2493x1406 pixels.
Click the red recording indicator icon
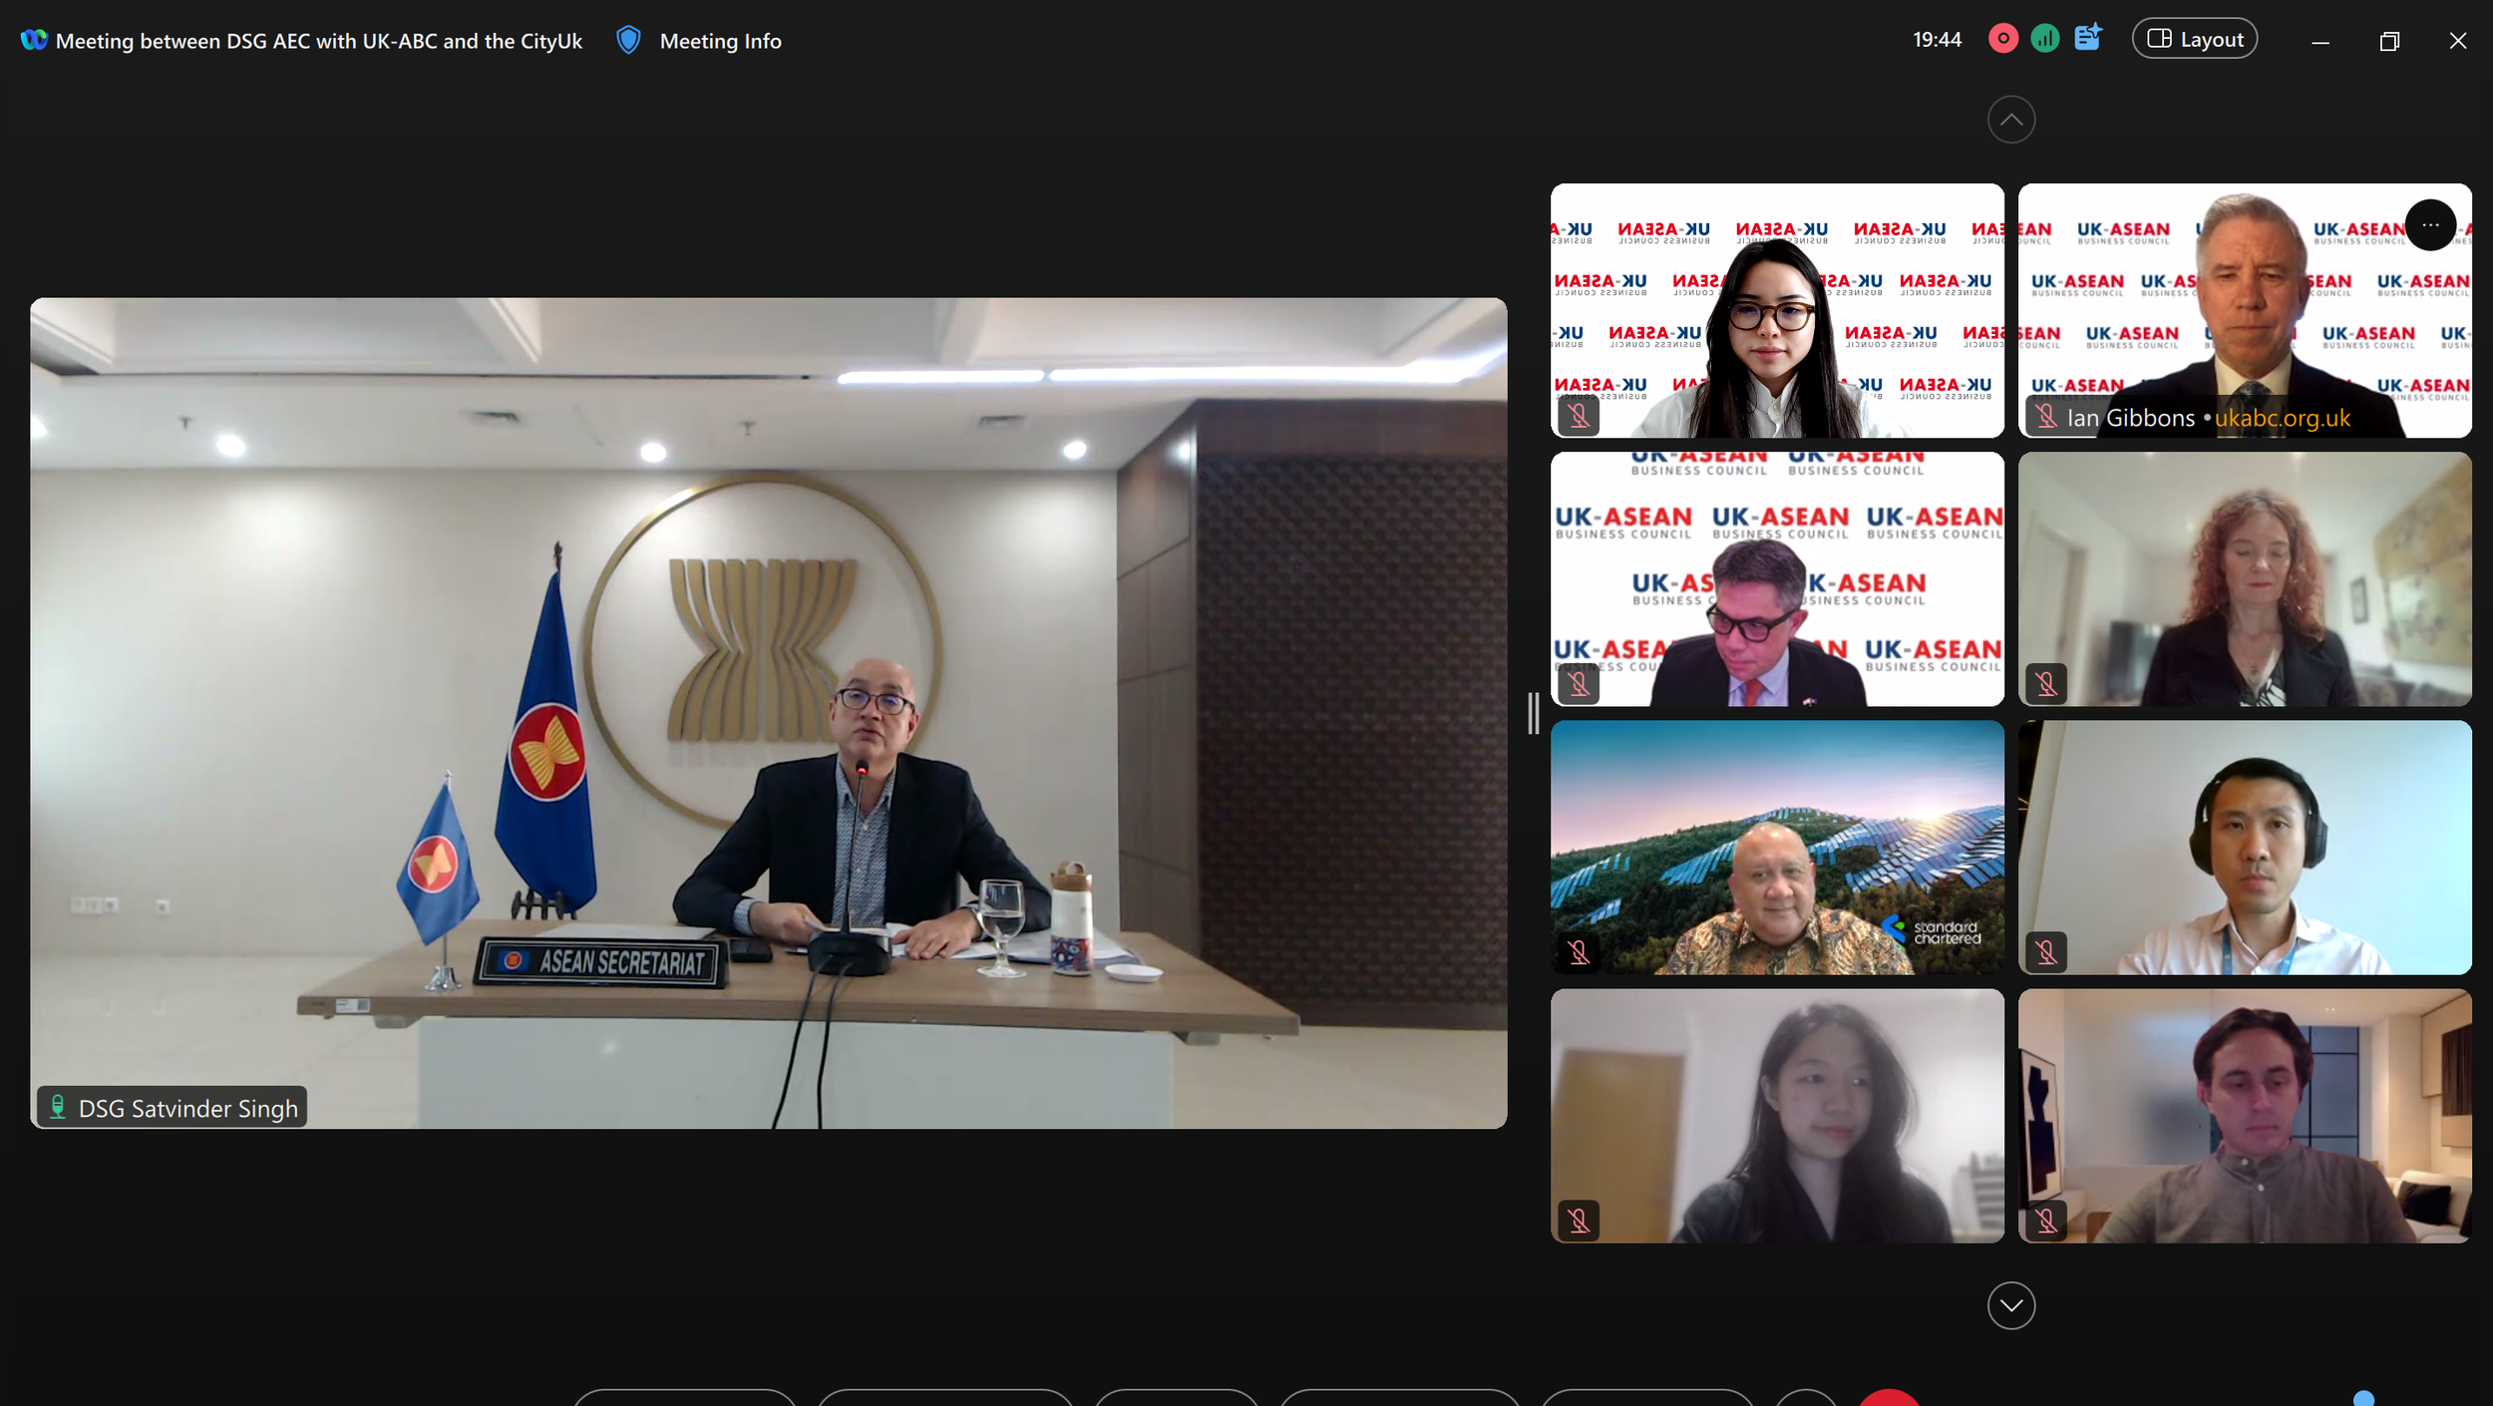coord(2002,39)
